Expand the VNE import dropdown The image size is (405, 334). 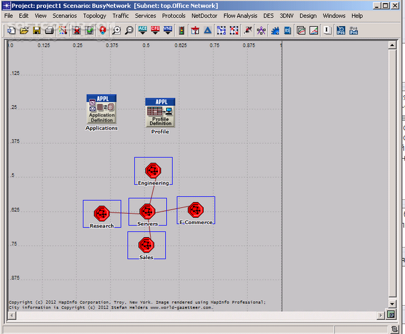coord(168,31)
